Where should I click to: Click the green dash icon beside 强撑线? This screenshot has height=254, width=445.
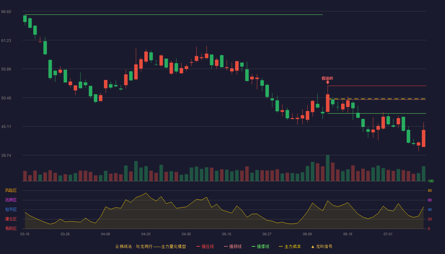(253, 246)
